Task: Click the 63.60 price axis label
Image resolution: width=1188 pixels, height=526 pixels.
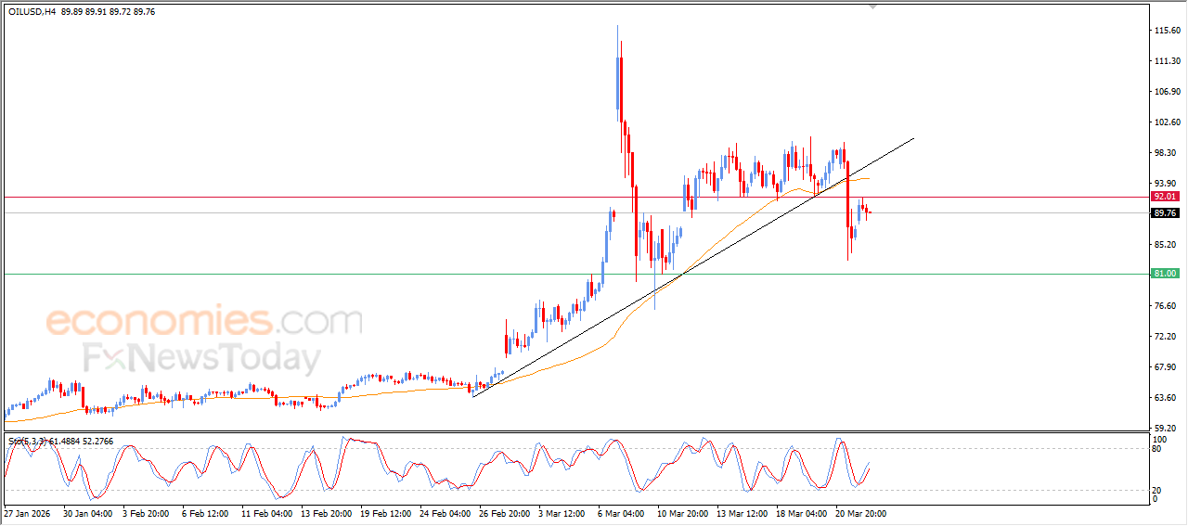Action: pyautogui.click(x=1165, y=398)
